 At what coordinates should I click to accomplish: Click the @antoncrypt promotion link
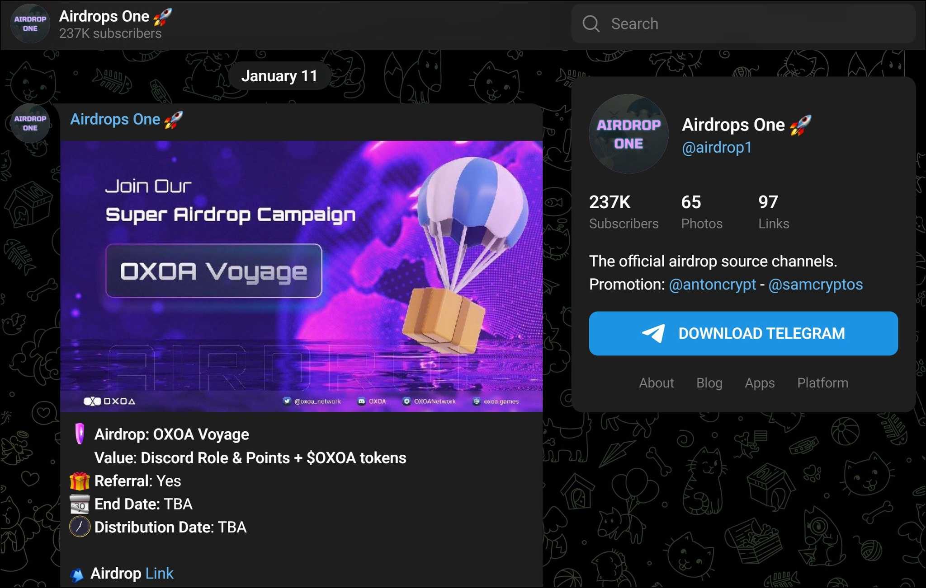click(x=712, y=285)
